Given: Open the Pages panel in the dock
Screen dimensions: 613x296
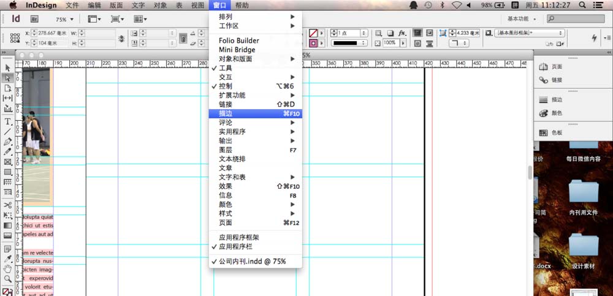Looking at the screenshot, I should pos(556,67).
